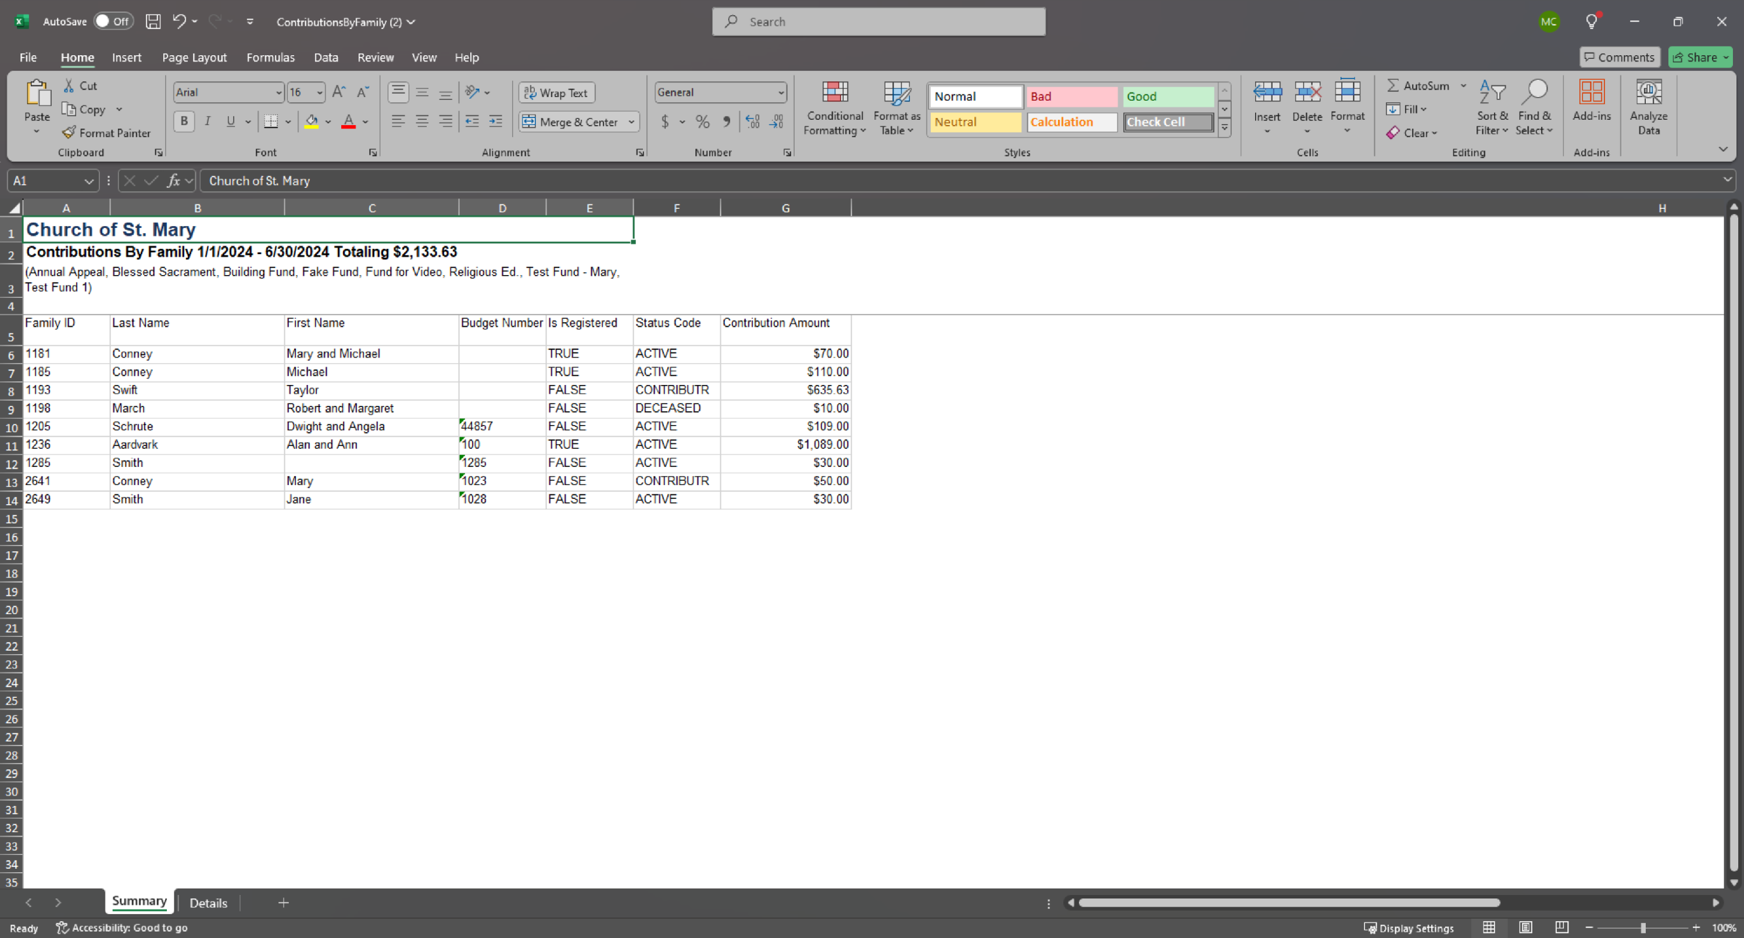Switch to Page Layout view in status bar
This screenshot has height=938, width=1744.
[x=1525, y=928]
